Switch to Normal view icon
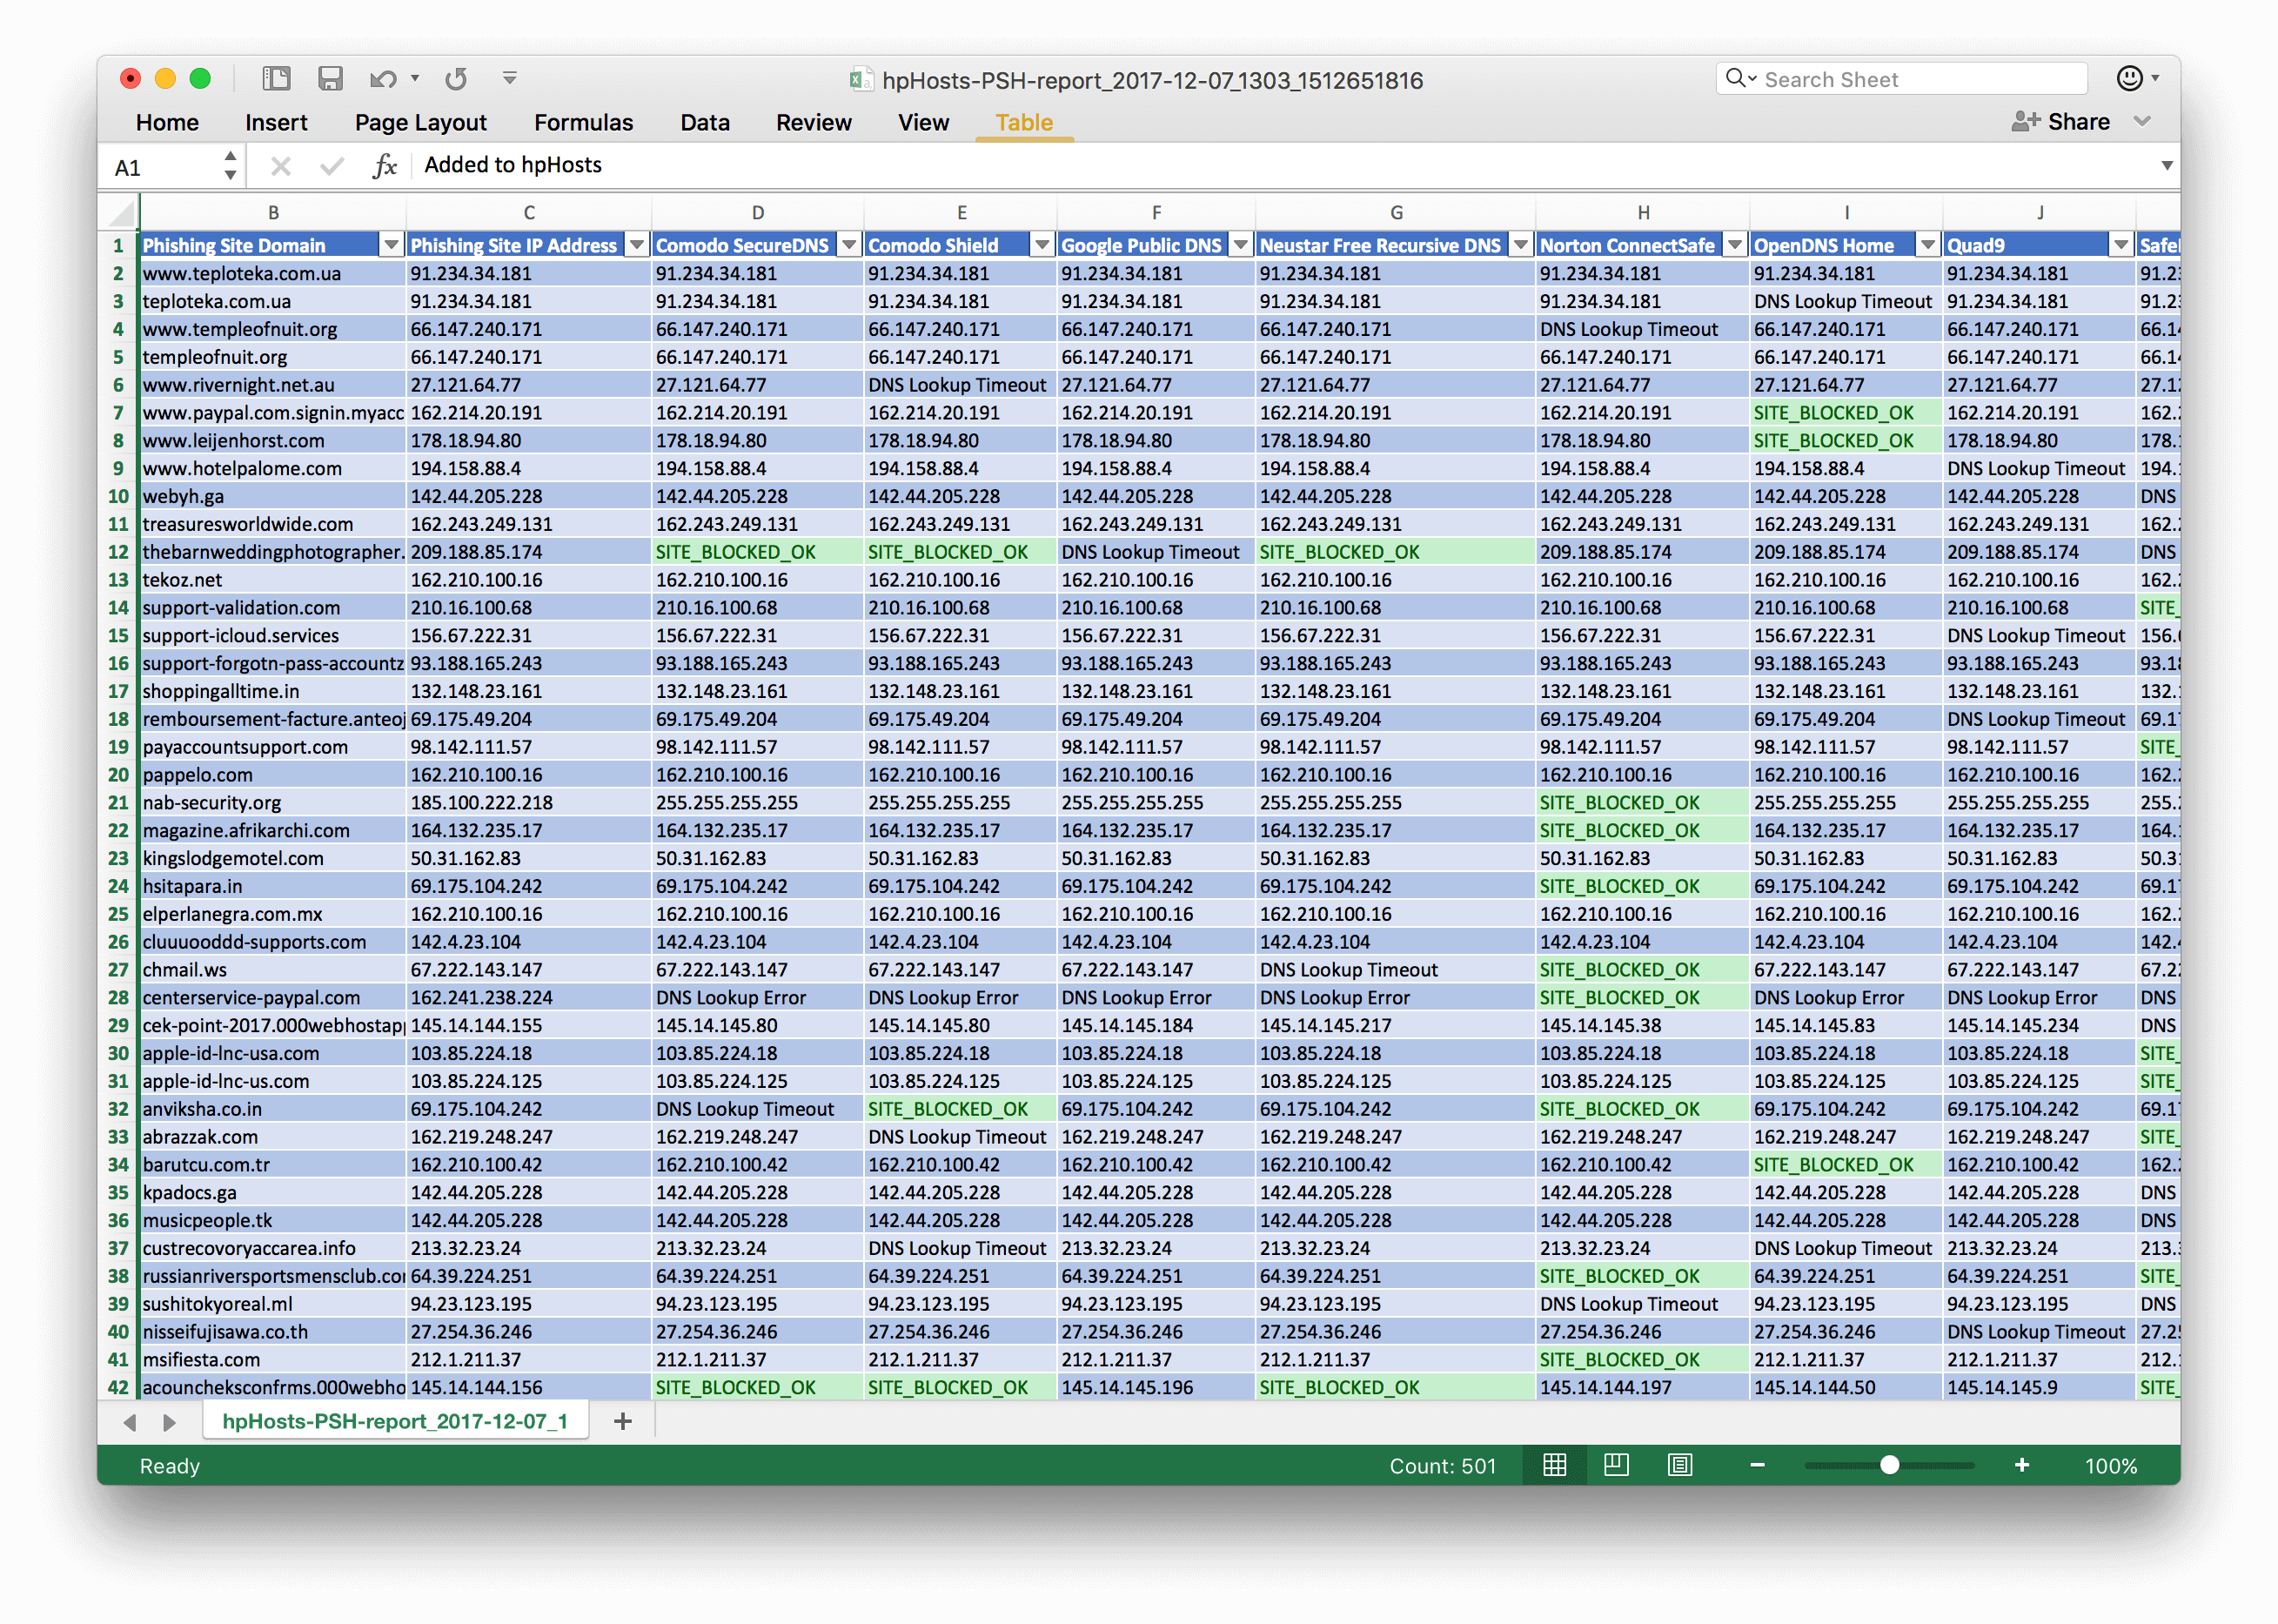 tap(1555, 1466)
